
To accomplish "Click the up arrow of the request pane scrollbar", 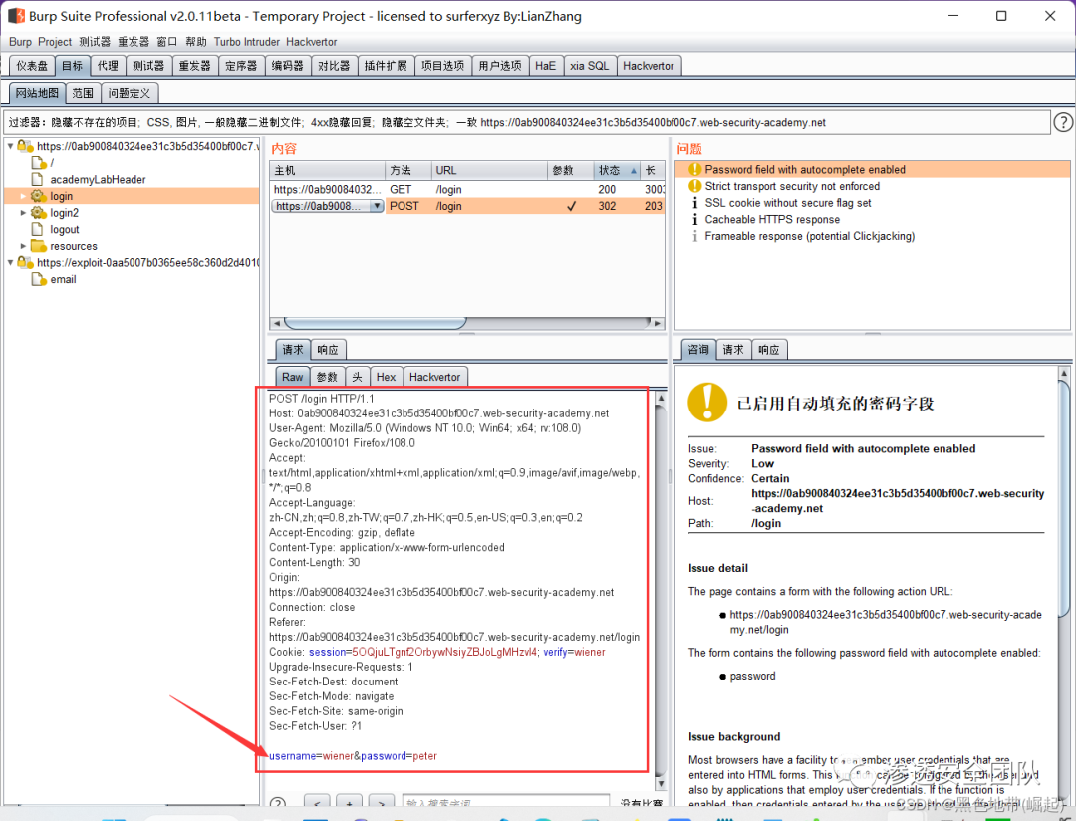I will coord(661,398).
